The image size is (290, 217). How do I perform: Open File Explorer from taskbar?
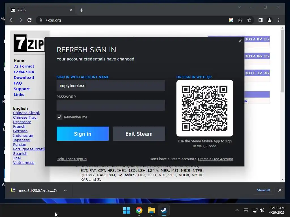(x=151, y=210)
